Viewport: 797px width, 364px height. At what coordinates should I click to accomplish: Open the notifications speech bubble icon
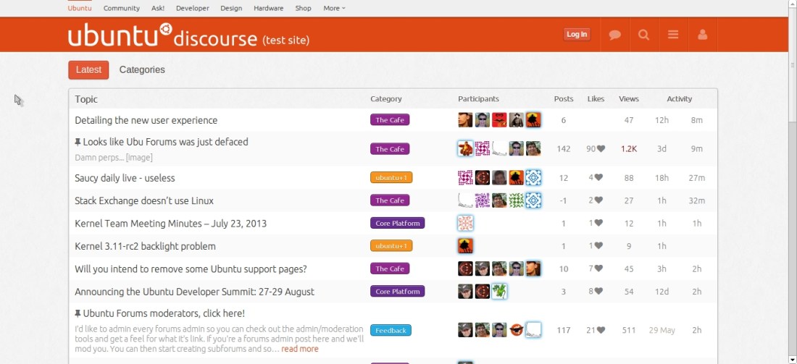[615, 35]
